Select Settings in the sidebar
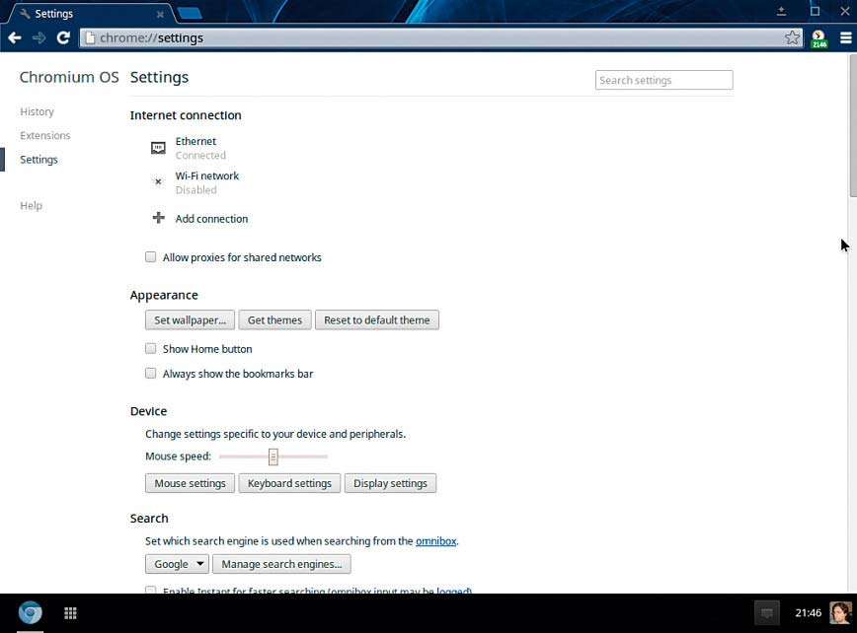 point(39,160)
